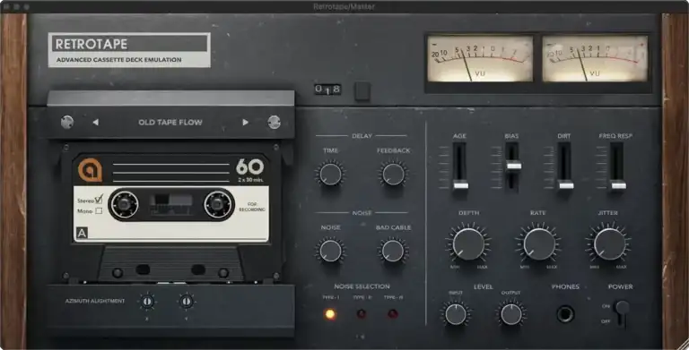The width and height of the screenshot is (689, 350).
Task: Select noise TYPE III lamp
Action: 393,314
